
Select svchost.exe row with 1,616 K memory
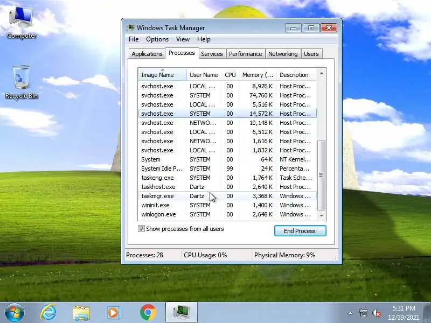[x=227, y=141]
